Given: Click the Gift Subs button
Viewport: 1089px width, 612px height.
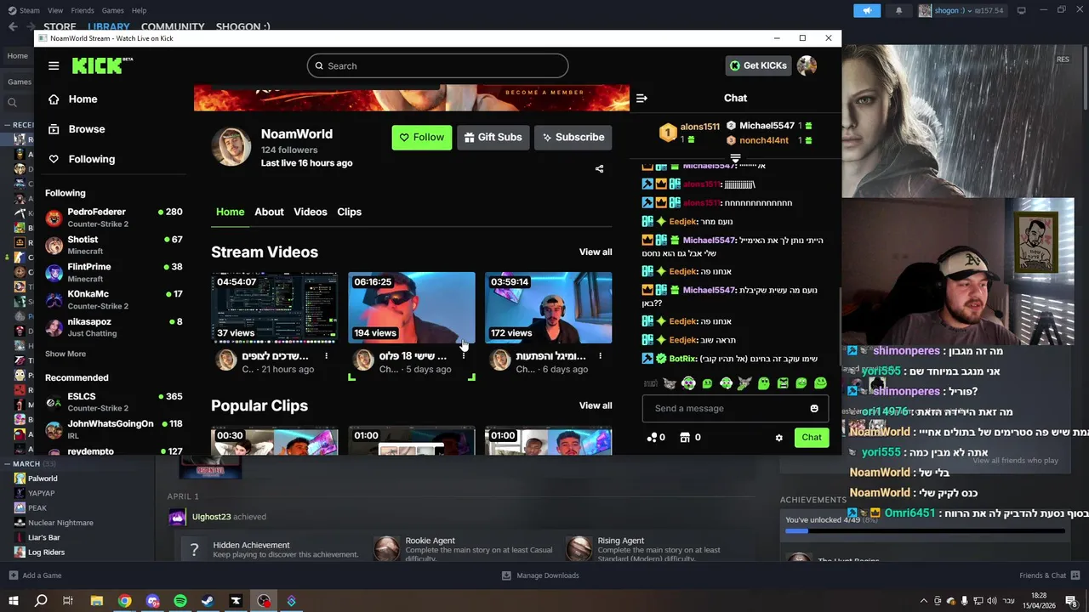Looking at the screenshot, I should [x=493, y=137].
